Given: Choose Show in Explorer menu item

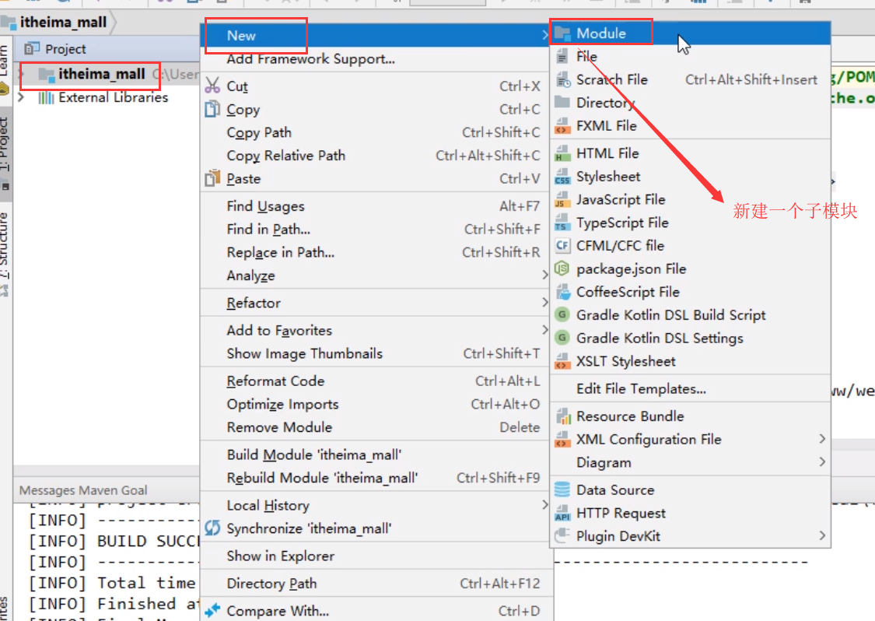Looking at the screenshot, I should pyautogui.click(x=376, y=556).
